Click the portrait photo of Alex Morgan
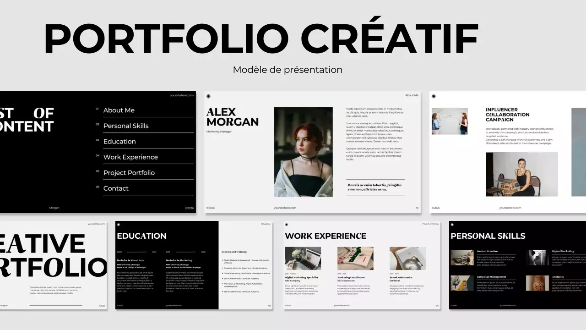Image resolution: width=586 pixels, height=330 pixels. (303, 152)
